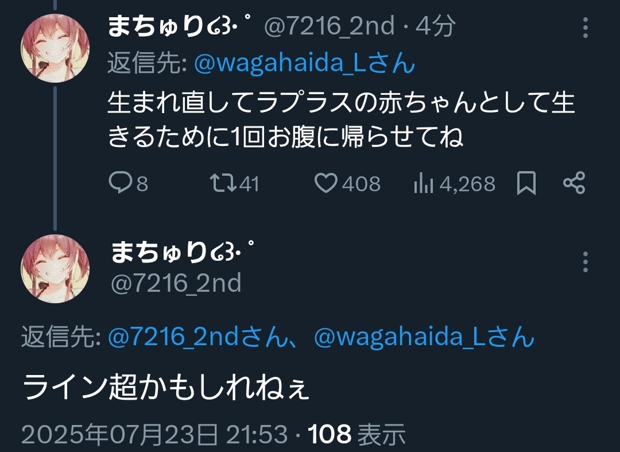
Task: Tap the repost icon showing 41
Action: tap(223, 183)
